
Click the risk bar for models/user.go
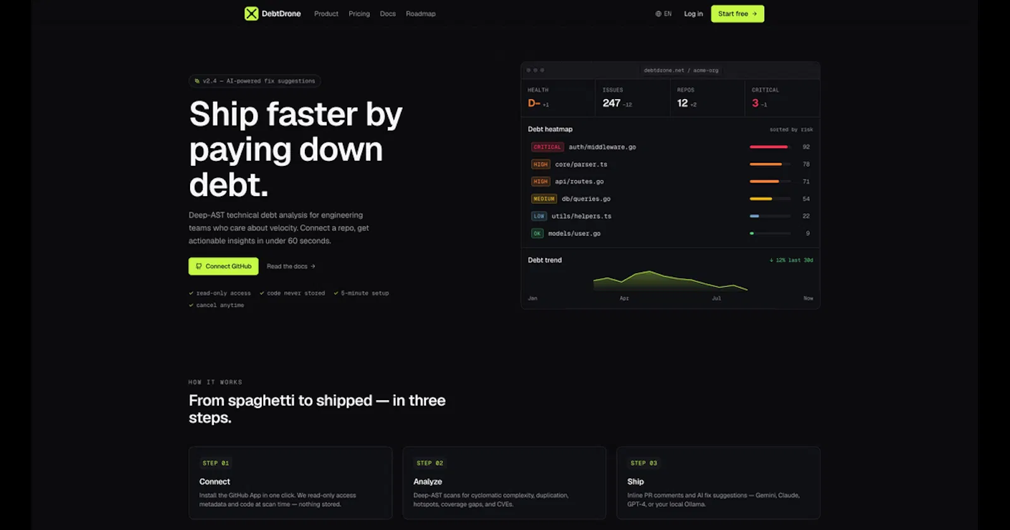pyautogui.click(x=770, y=233)
